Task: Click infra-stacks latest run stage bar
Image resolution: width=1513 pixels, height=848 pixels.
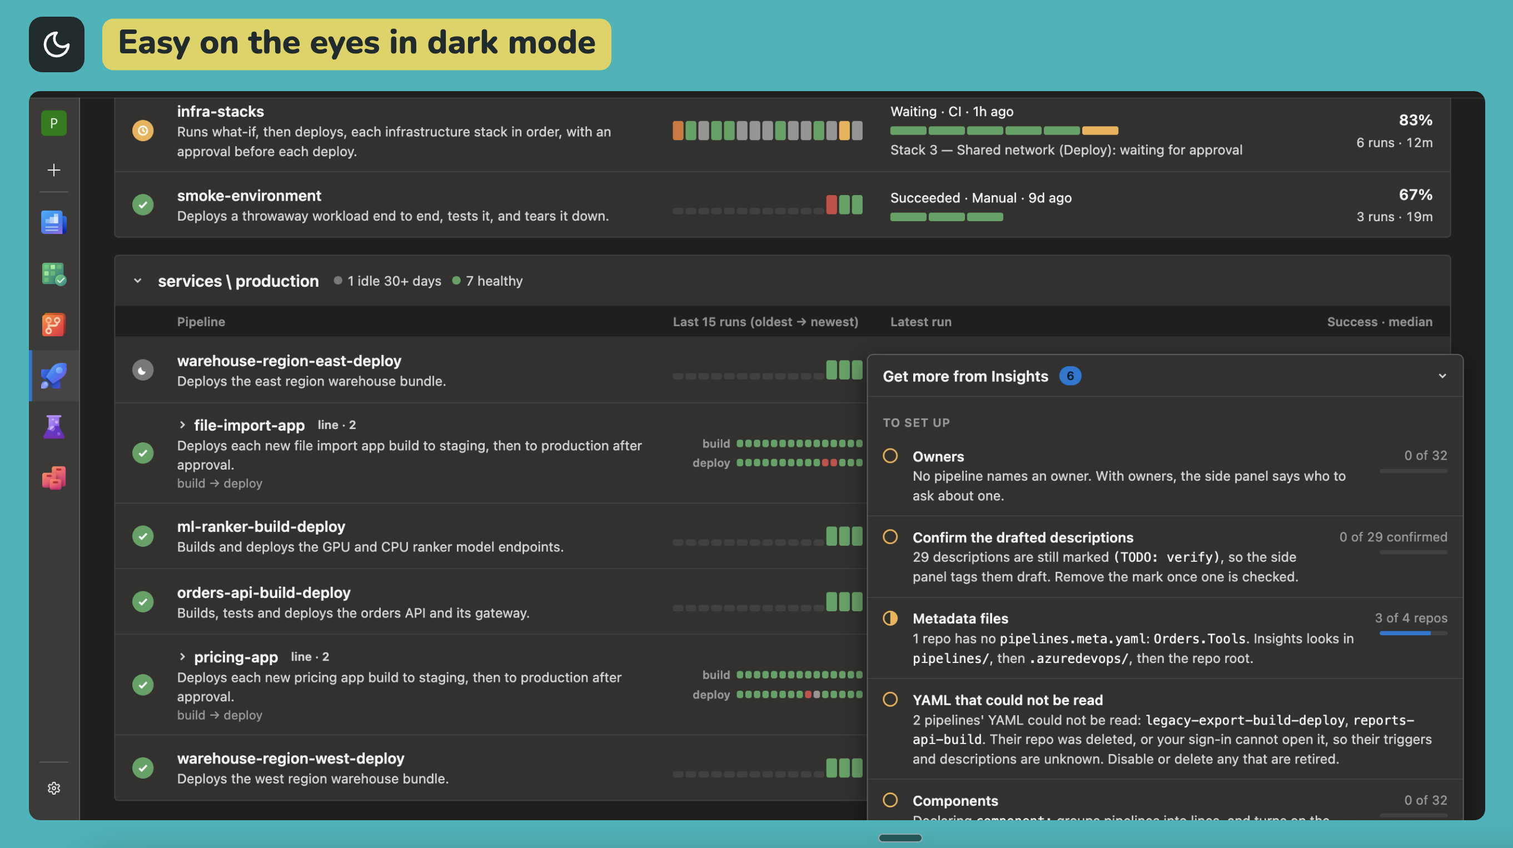Action: pyautogui.click(x=1004, y=131)
